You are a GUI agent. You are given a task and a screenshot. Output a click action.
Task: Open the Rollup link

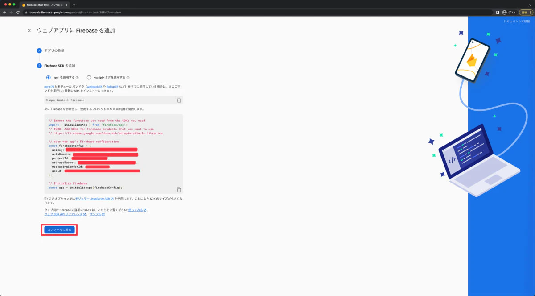(112, 86)
